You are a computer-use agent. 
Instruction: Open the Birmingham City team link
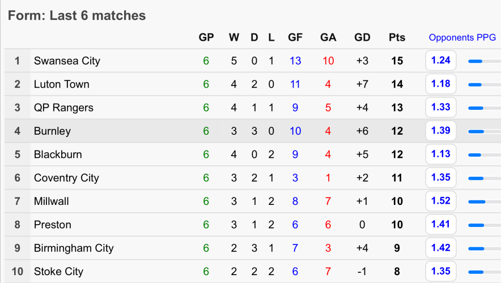[74, 248]
